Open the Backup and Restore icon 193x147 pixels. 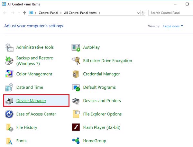pyautogui.click(x=9, y=60)
